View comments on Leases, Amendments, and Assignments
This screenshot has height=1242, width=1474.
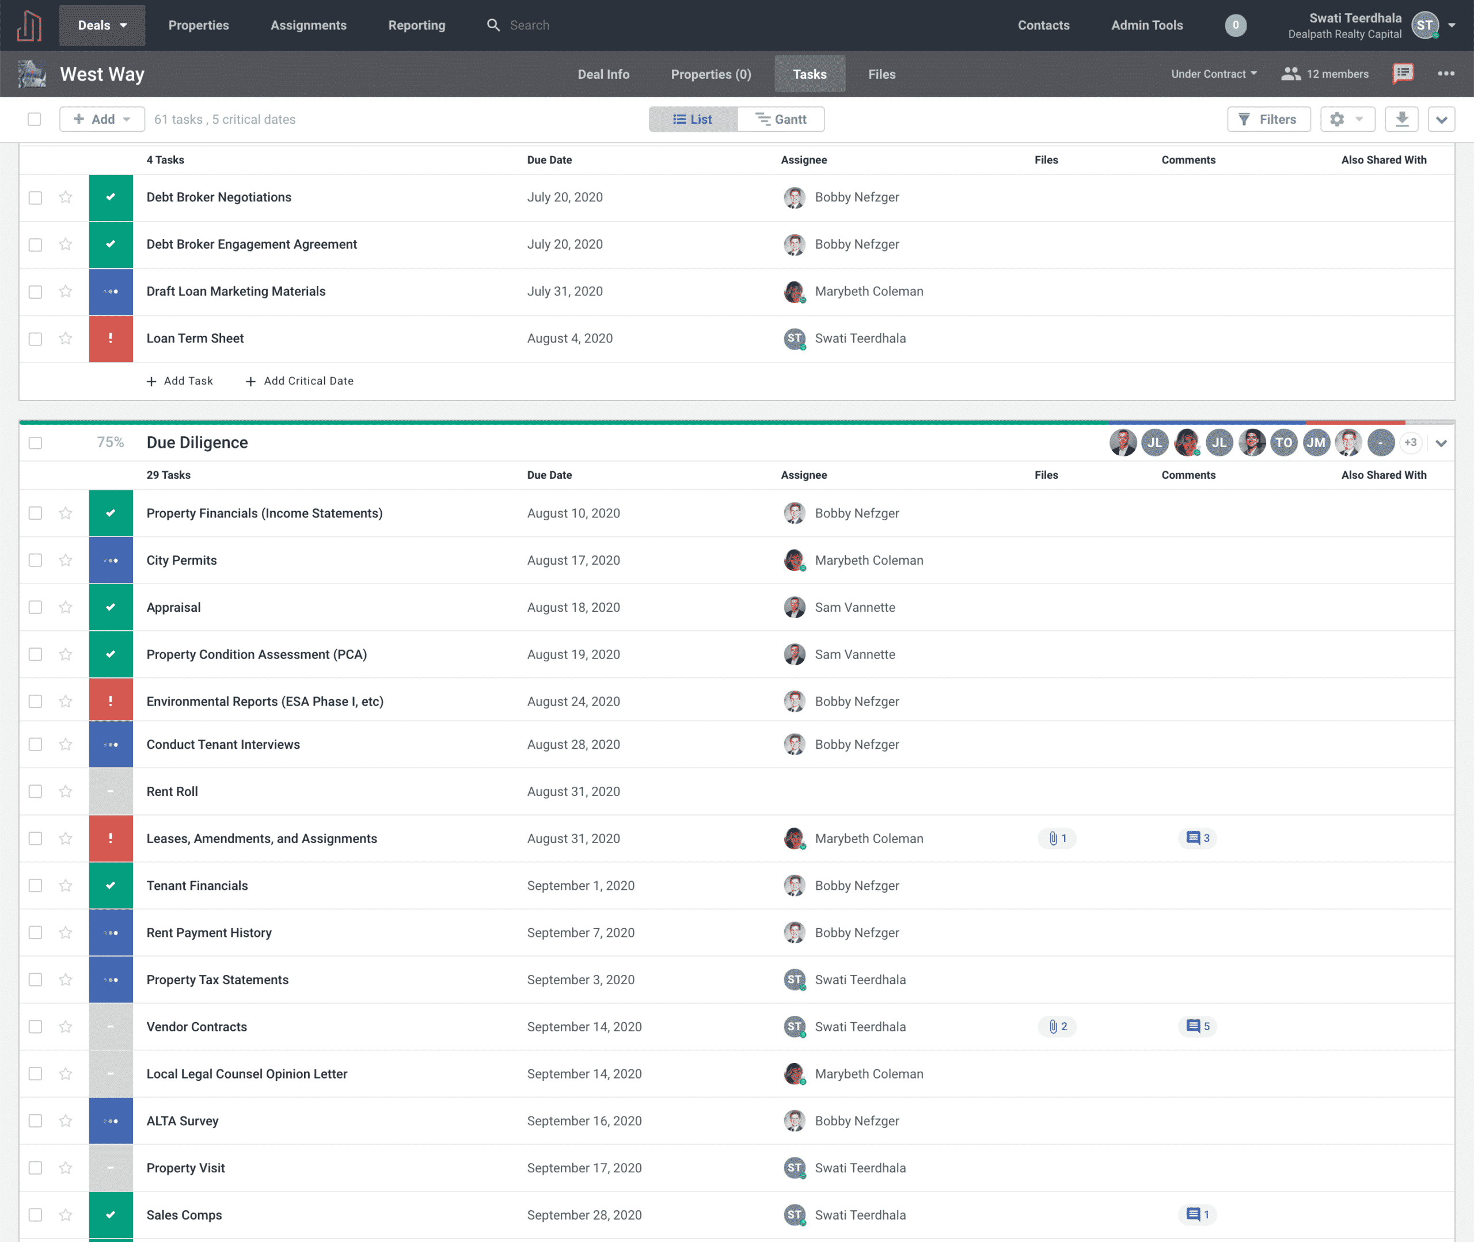coord(1197,838)
